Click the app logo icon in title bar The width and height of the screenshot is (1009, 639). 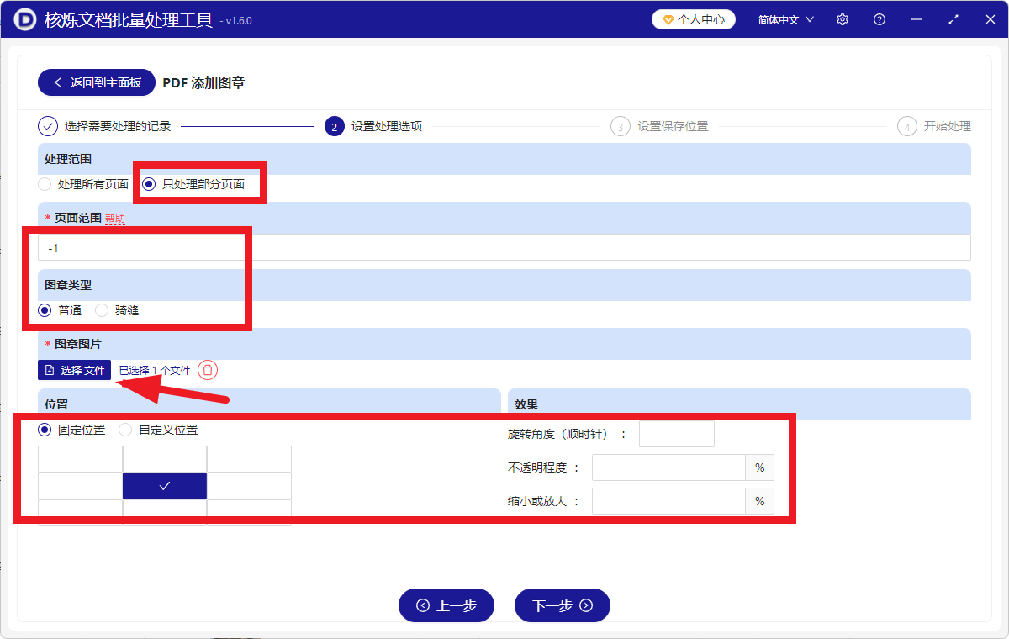tap(24, 18)
